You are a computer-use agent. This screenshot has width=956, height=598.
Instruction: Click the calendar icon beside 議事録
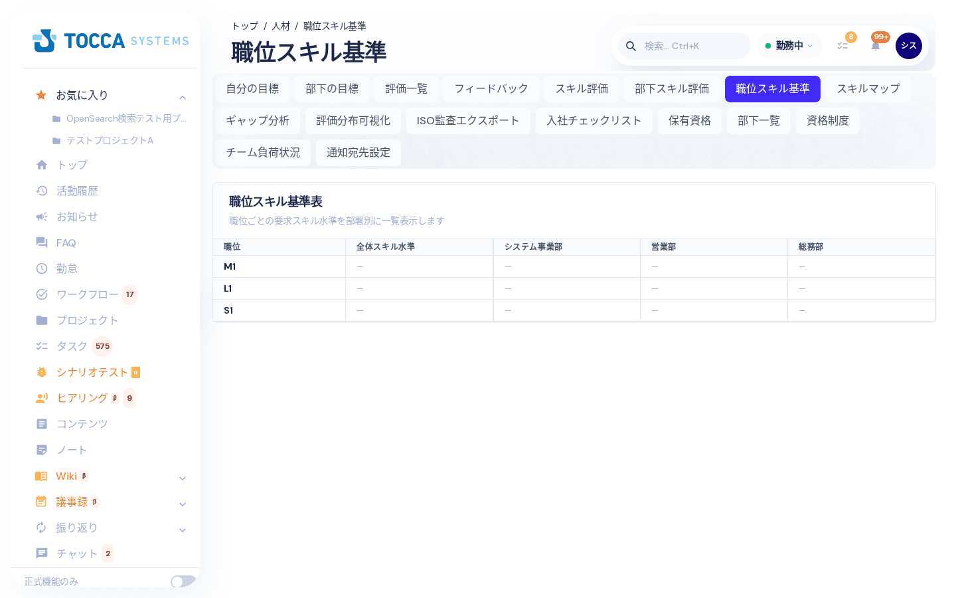41,502
